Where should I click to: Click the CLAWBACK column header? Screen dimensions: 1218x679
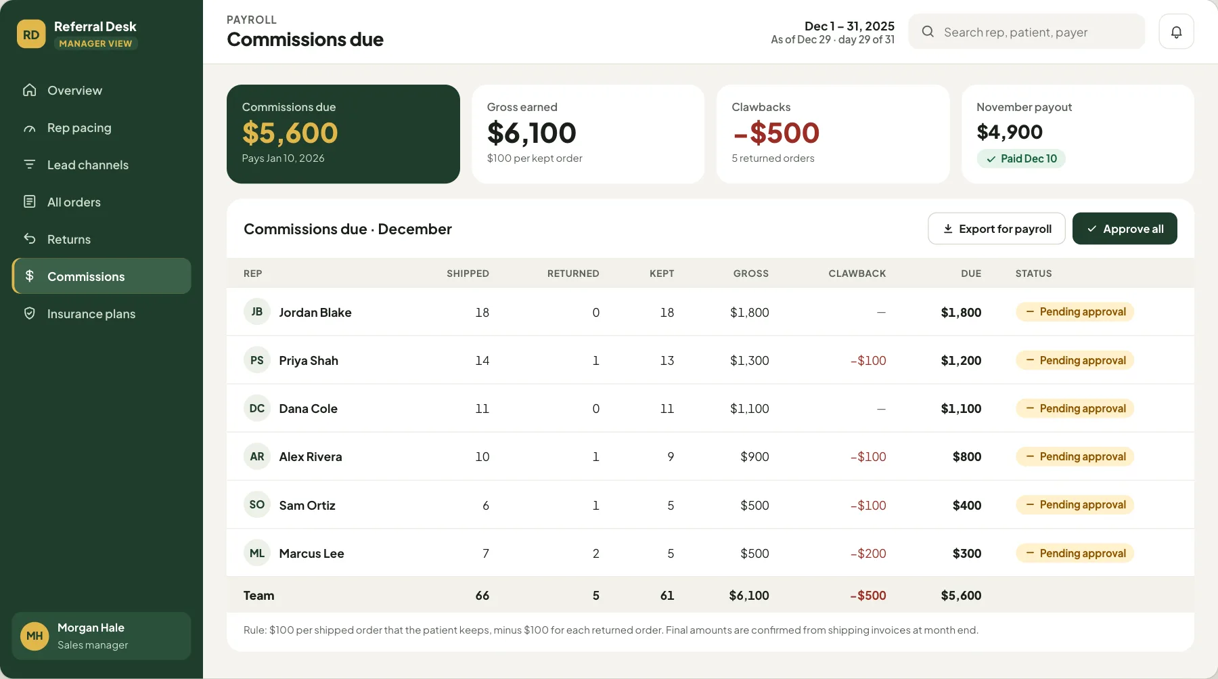(x=857, y=273)
